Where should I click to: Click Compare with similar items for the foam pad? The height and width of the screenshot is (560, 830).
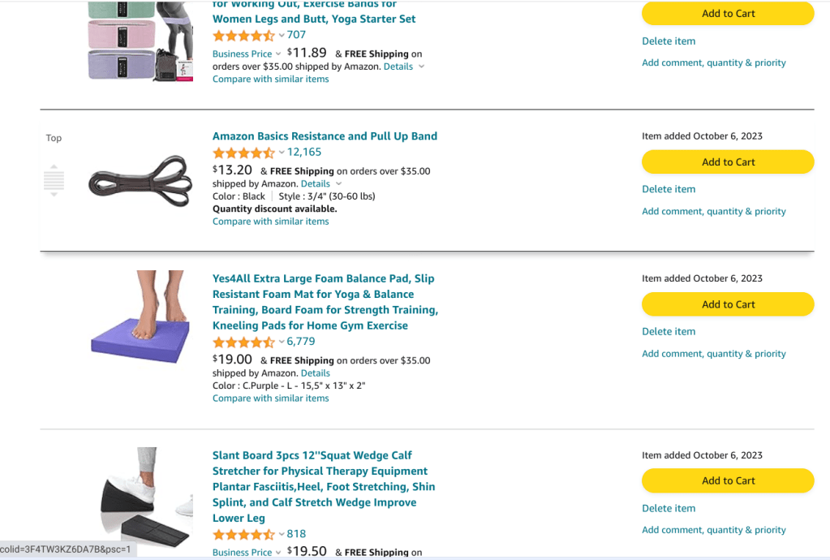click(270, 398)
